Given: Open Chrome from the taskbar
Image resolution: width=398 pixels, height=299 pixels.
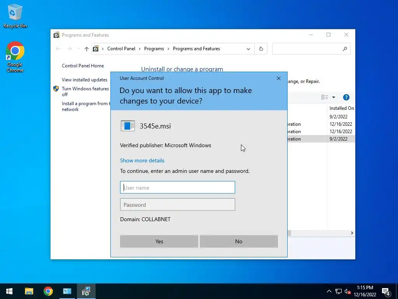Looking at the screenshot, I should pos(48,291).
